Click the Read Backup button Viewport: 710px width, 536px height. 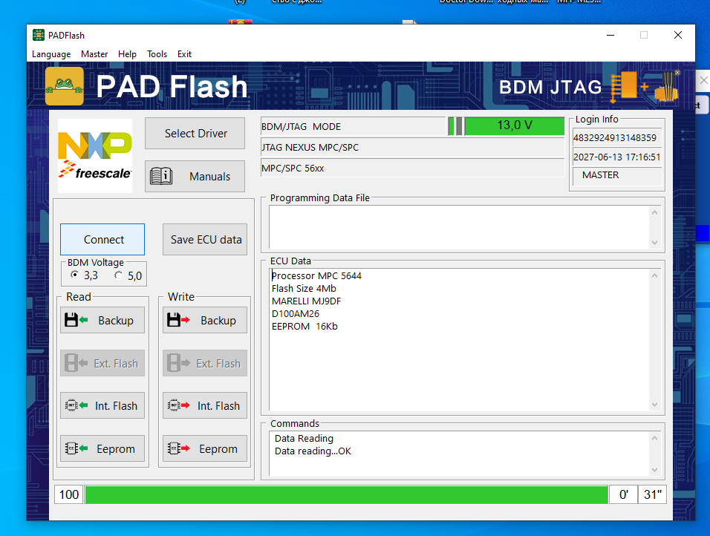[x=102, y=320]
